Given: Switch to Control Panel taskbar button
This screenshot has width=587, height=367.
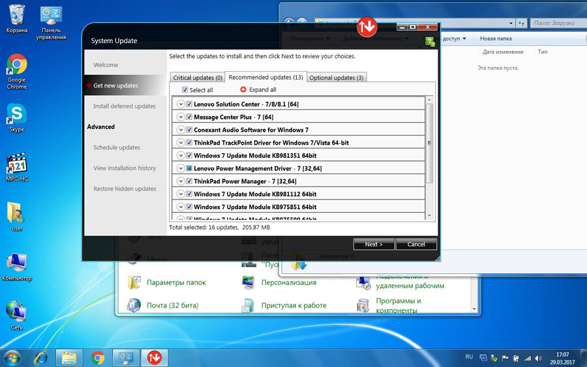Looking at the screenshot, I should 126,358.
